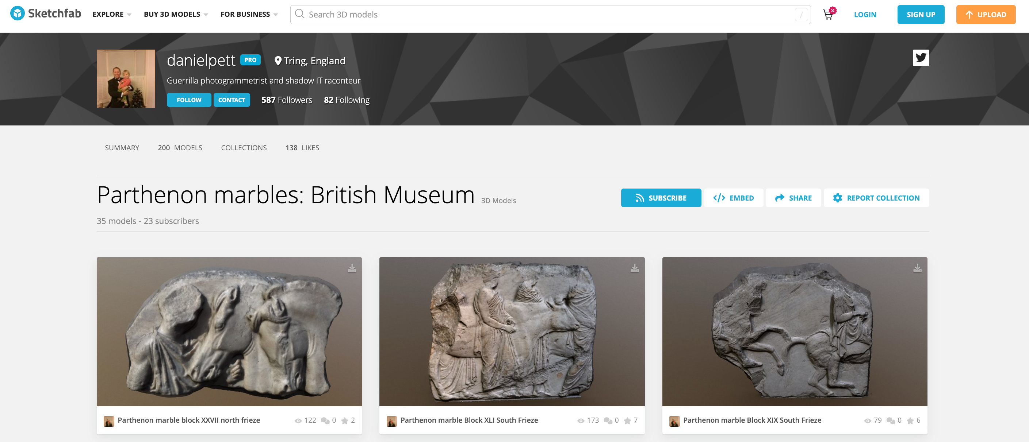Click views eye icon for Block XLI
The image size is (1029, 442).
(581, 421)
